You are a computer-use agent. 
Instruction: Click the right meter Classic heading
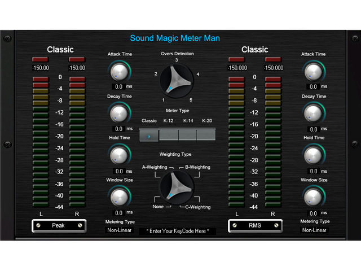click(x=255, y=50)
